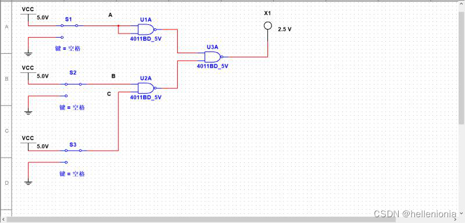Click the net label C
Screen dimensions: 465x223
pos(109,94)
